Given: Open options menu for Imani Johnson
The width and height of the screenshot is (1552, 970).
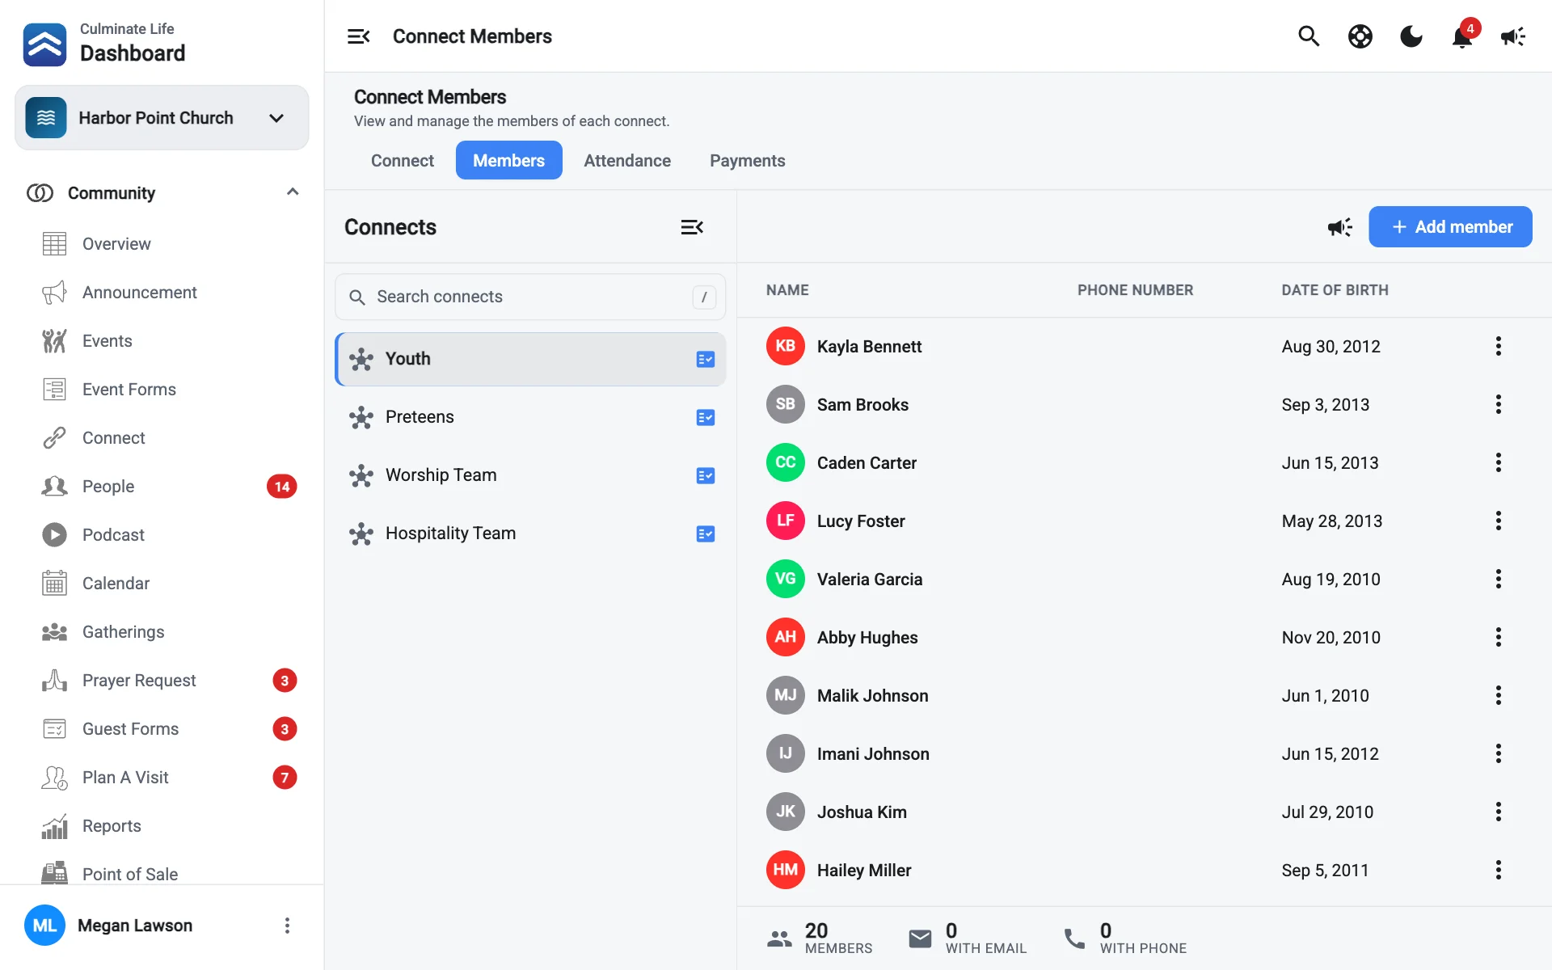Looking at the screenshot, I should (1499, 753).
